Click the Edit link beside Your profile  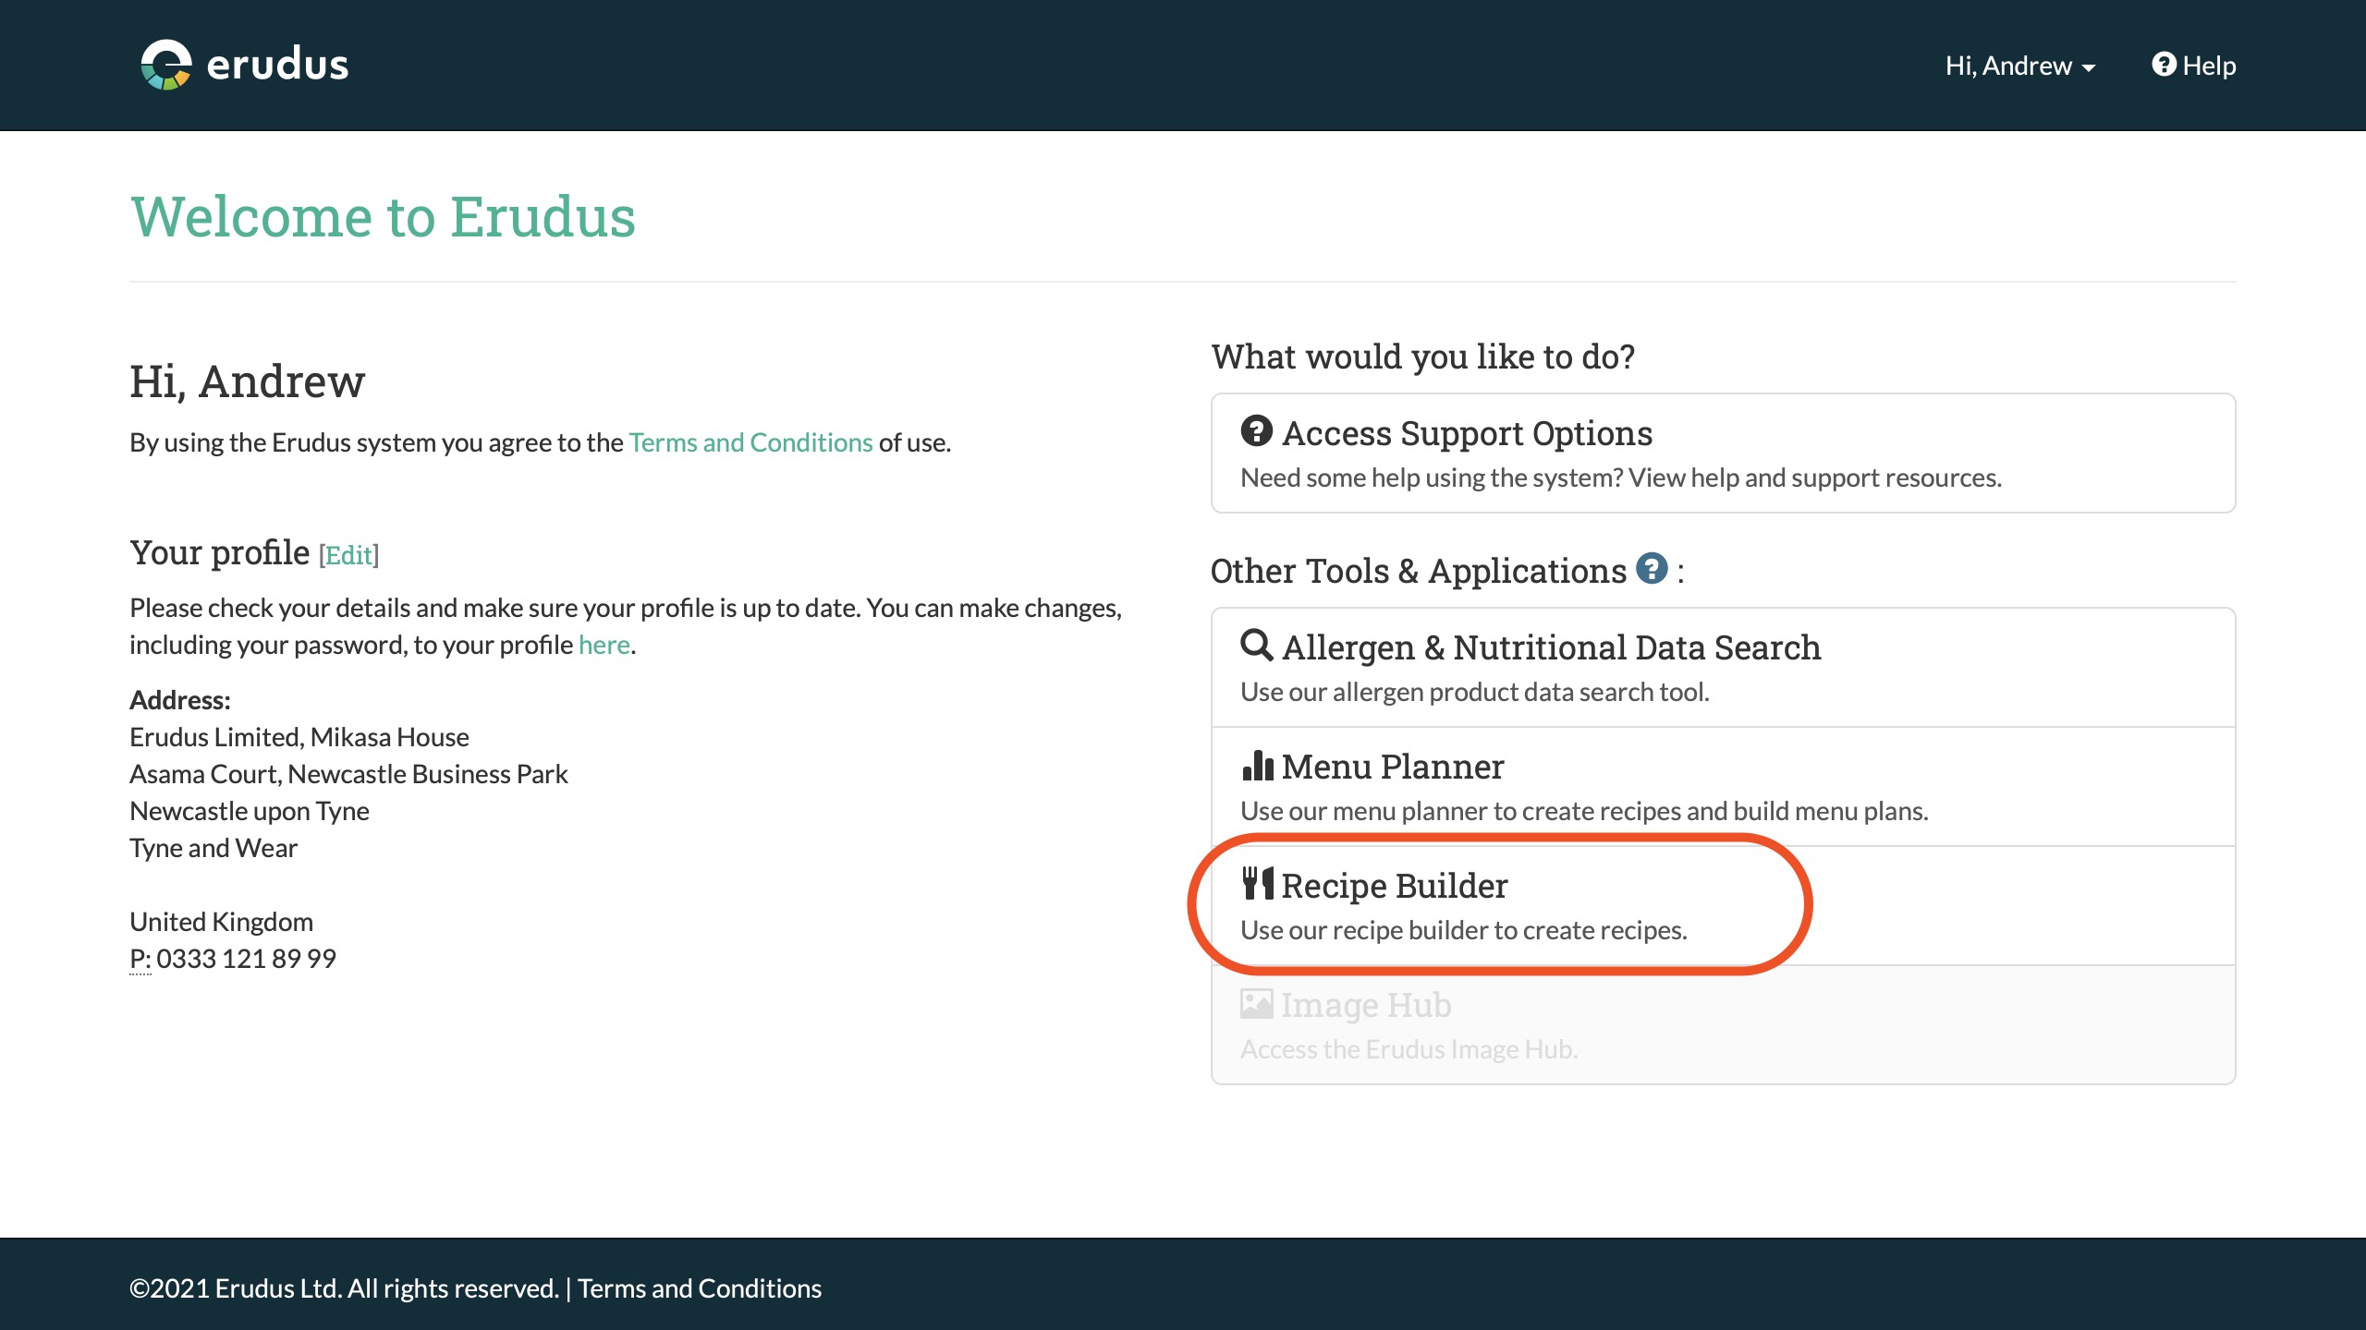pos(349,555)
